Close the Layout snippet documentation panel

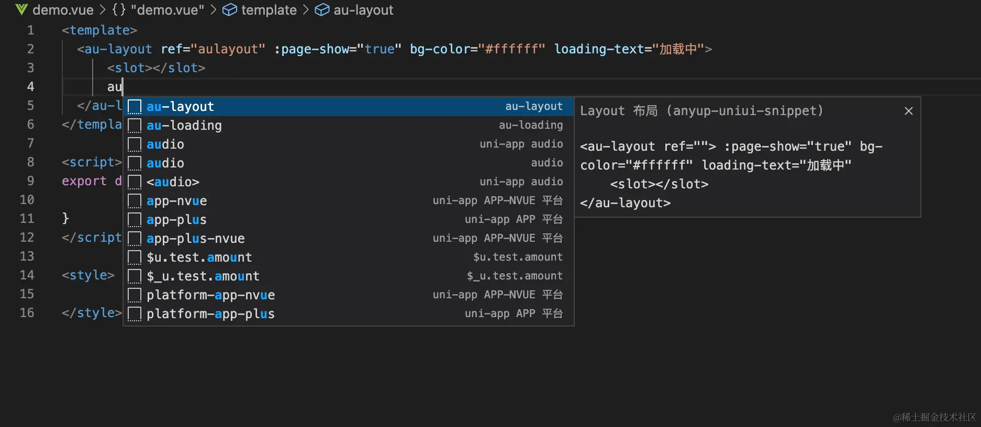point(909,111)
